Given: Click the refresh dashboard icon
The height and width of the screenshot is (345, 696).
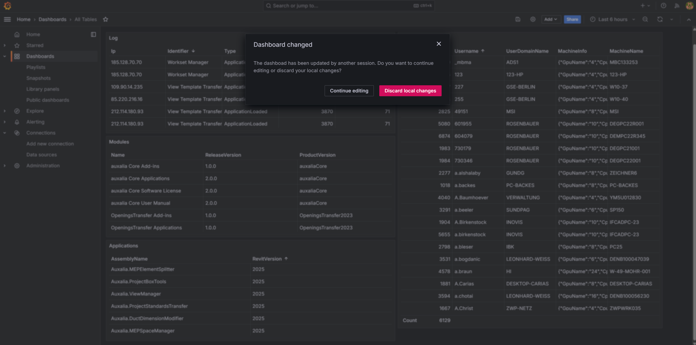Looking at the screenshot, I should click(660, 19).
